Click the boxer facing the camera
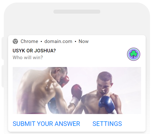 [x=101, y=93]
